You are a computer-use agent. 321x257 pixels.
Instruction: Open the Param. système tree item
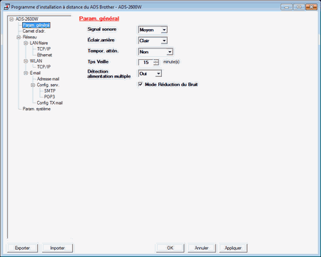[x=36, y=109]
